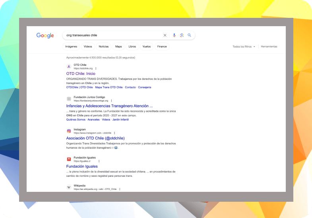
Task: Click the instagram.com › otdchile URL
Action: (x=93, y=133)
